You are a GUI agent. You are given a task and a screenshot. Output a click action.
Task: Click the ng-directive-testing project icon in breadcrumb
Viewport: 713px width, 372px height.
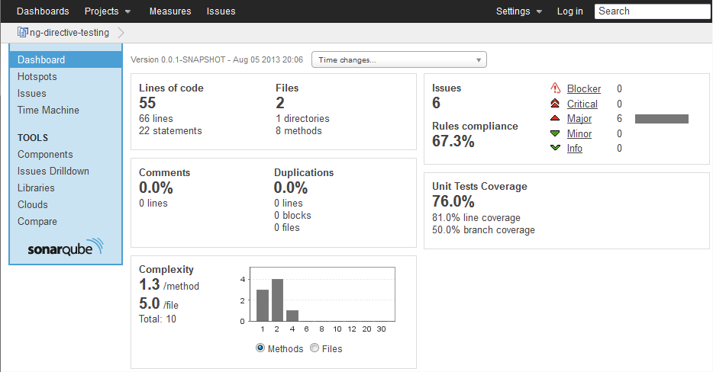pyautogui.click(x=22, y=33)
